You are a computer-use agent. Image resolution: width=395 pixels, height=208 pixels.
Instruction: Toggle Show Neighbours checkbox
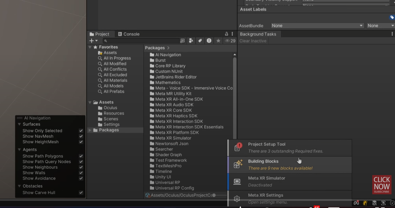pos(81,167)
